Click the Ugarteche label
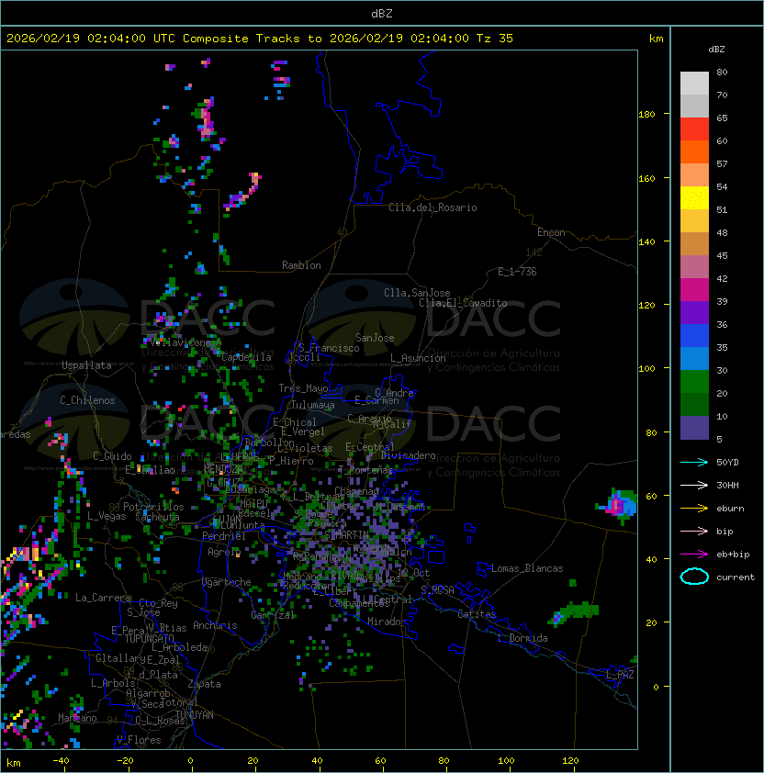 227,582
